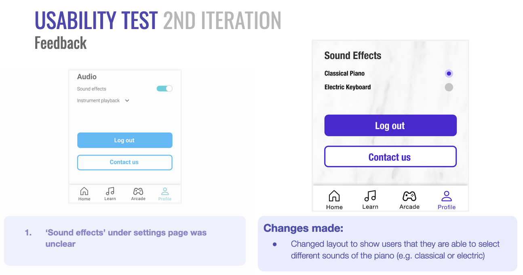Click Profile person icon in left mockup
523x275 pixels.
pos(165,191)
